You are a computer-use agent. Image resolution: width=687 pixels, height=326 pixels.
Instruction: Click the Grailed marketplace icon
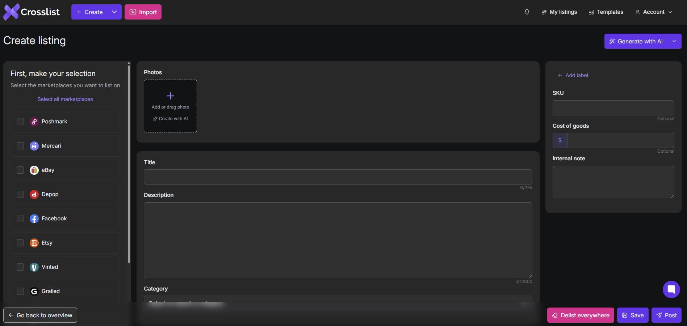[34, 291]
